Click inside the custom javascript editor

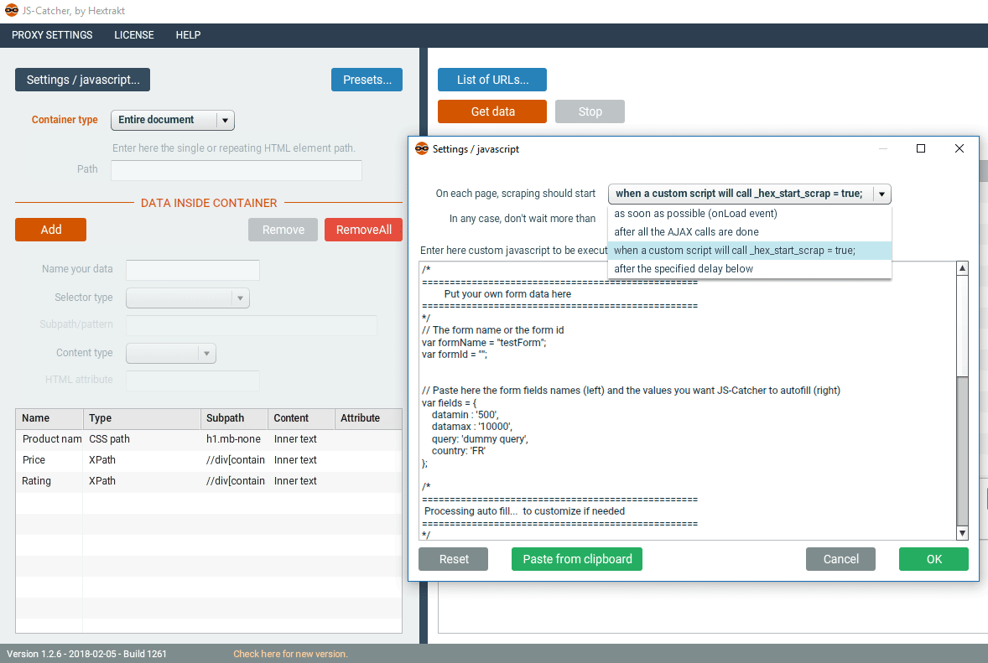click(688, 401)
